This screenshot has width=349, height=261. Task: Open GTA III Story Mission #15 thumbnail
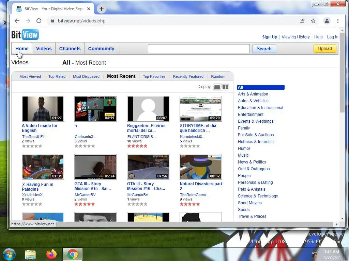point(95,167)
